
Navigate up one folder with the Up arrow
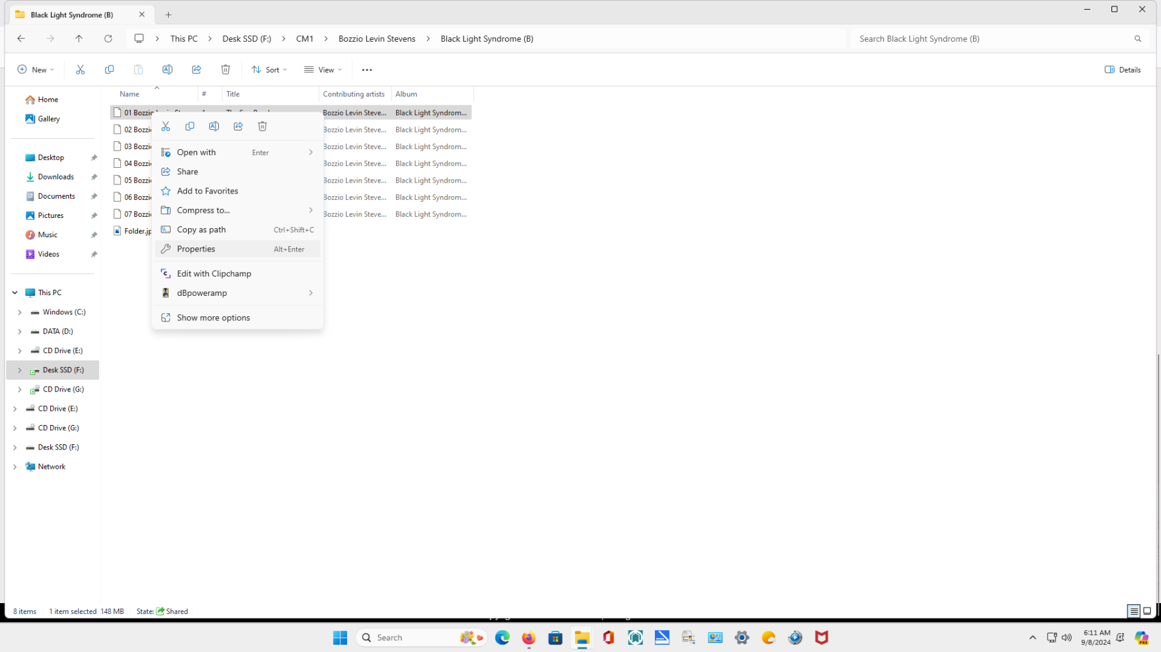point(79,39)
